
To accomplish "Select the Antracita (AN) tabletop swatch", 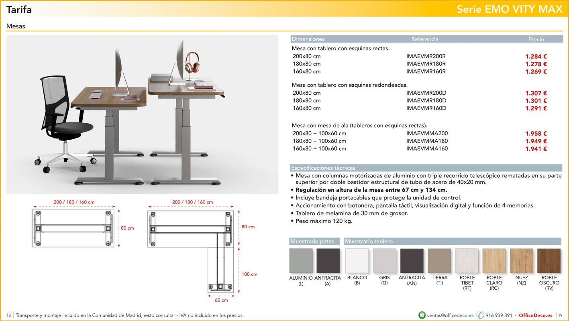I will pyautogui.click(x=412, y=261).
